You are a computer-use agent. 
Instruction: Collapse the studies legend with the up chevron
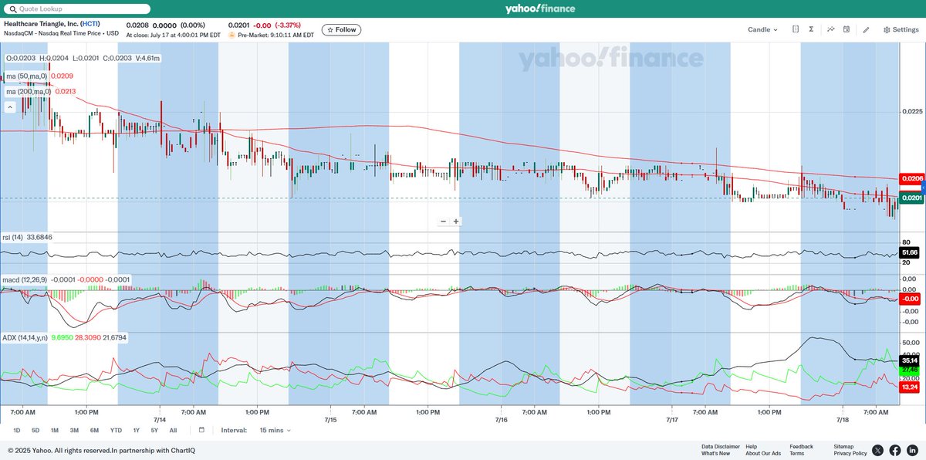tap(12, 107)
